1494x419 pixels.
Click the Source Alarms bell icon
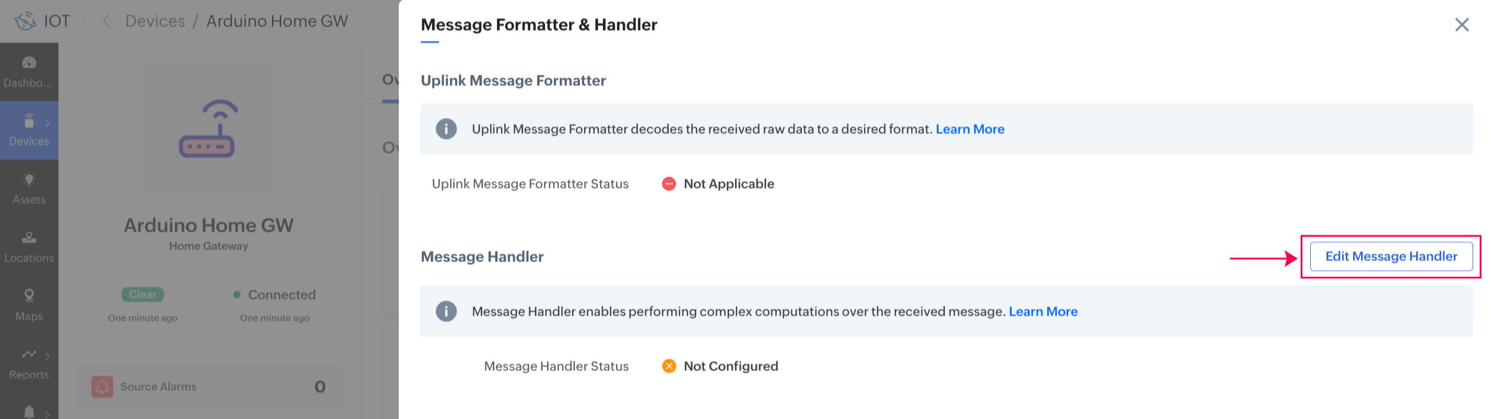[102, 387]
